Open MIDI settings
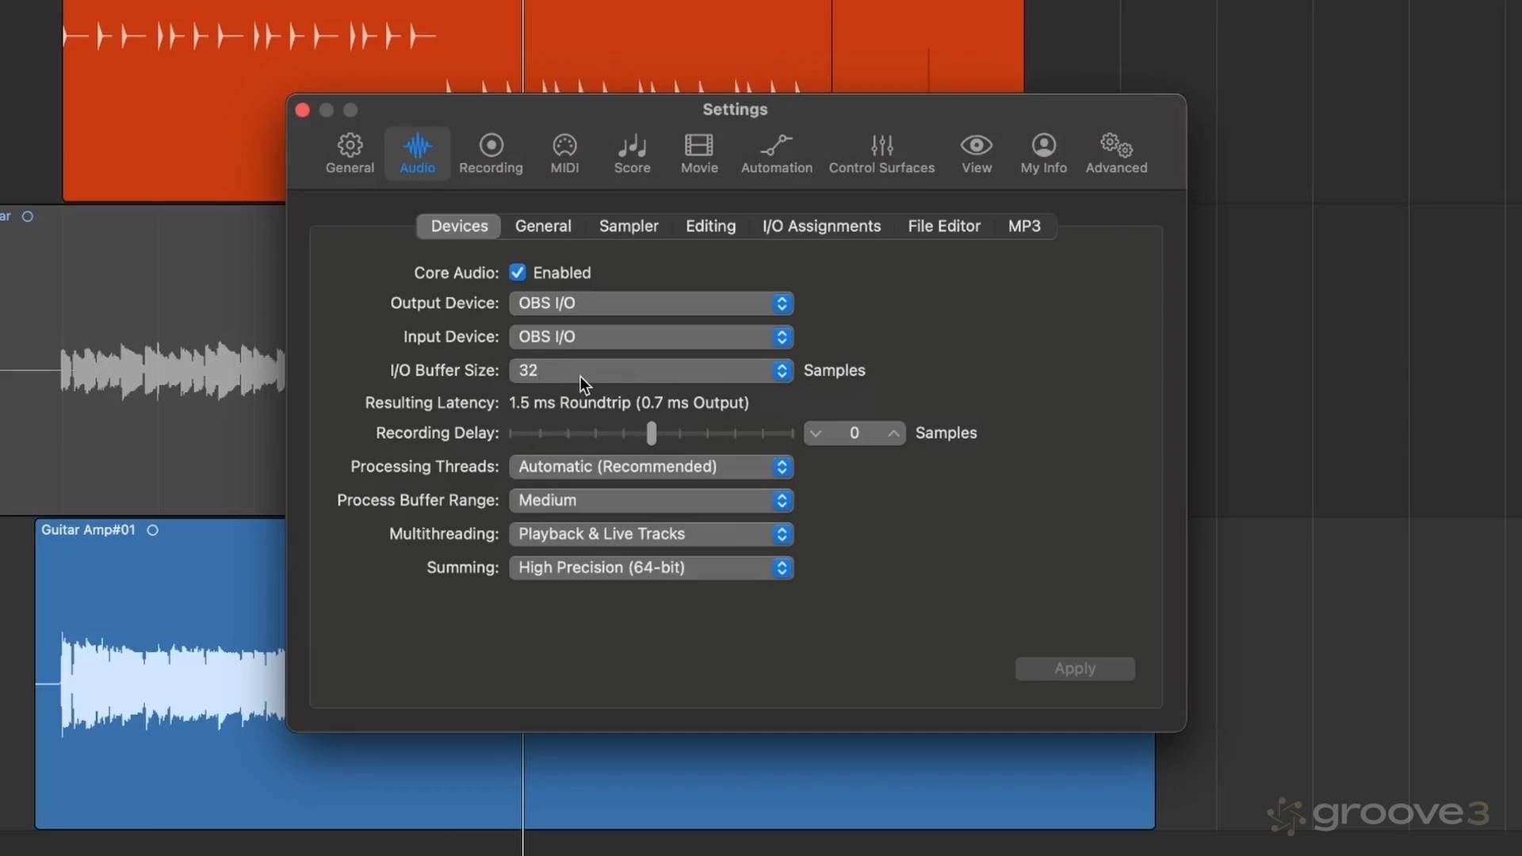The height and width of the screenshot is (856, 1522). [x=564, y=153]
